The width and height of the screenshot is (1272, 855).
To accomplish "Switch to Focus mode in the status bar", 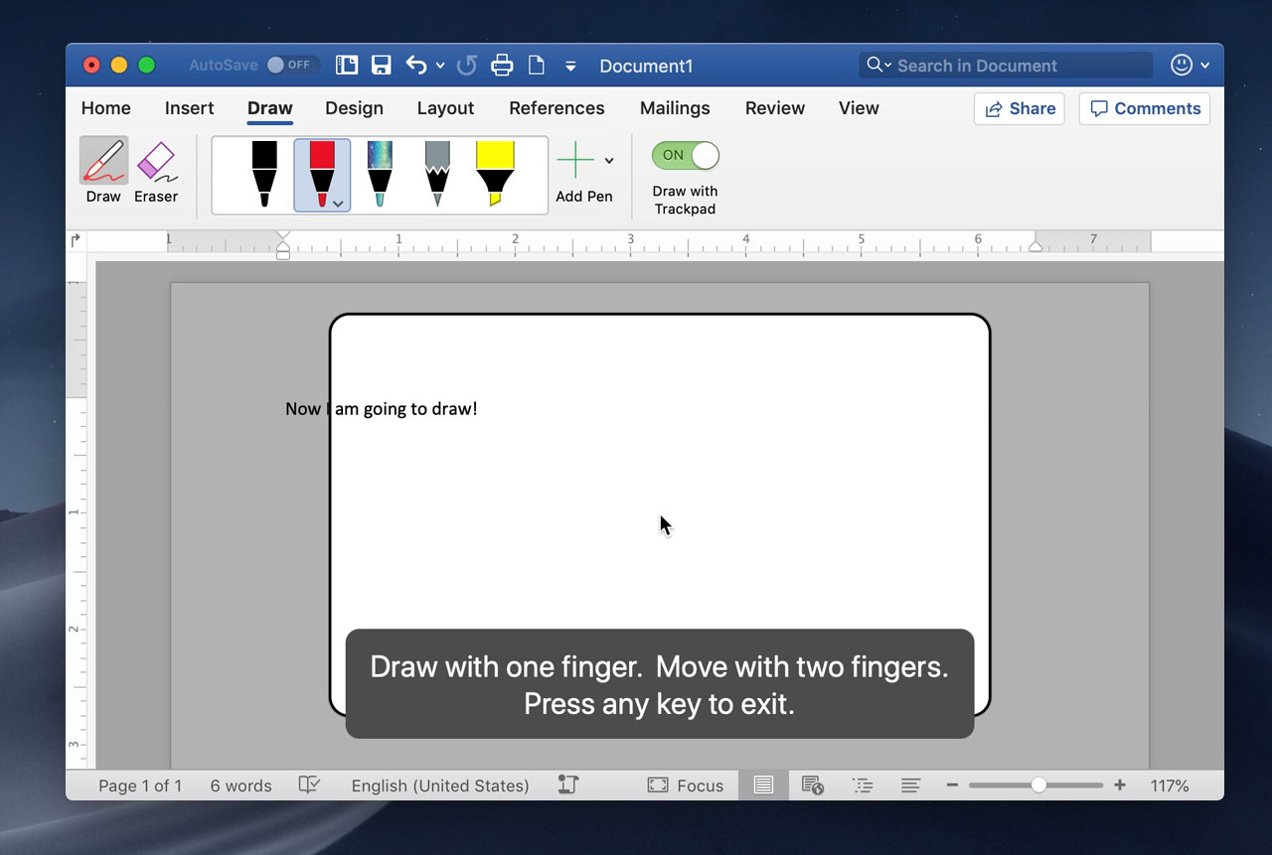I will pos(686,784).
